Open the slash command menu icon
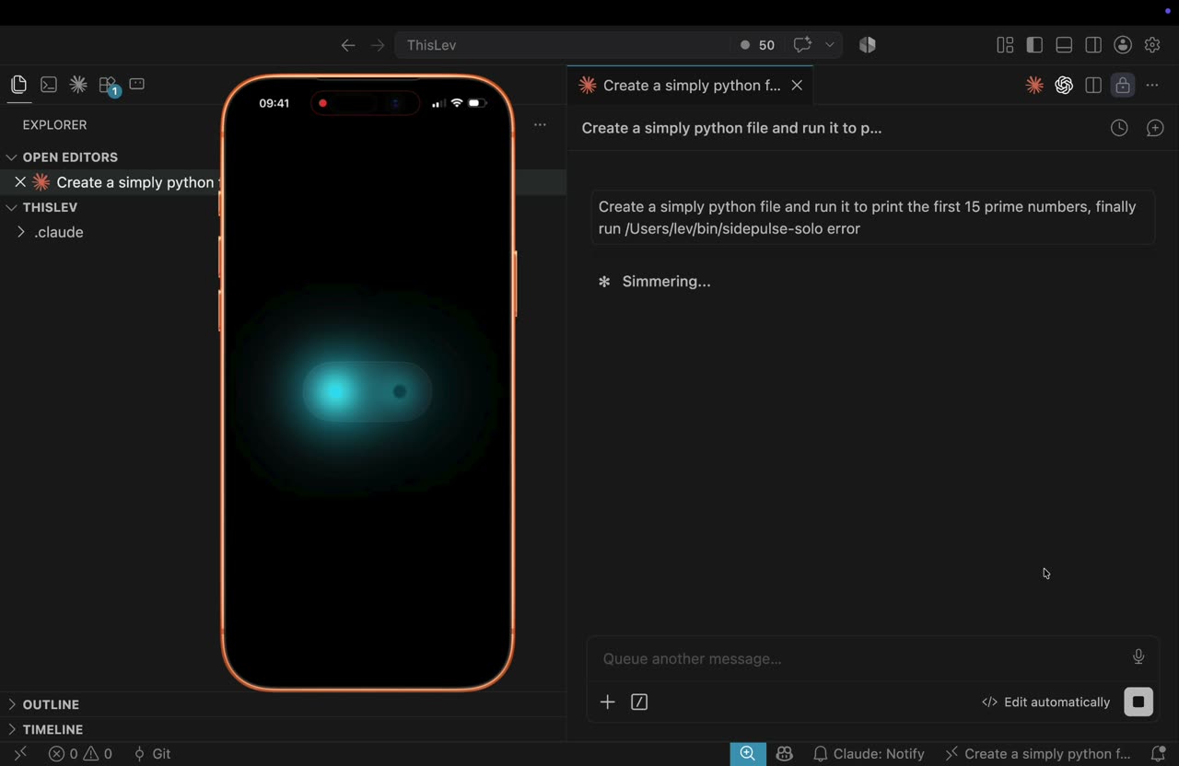 [x=639, y=702]
